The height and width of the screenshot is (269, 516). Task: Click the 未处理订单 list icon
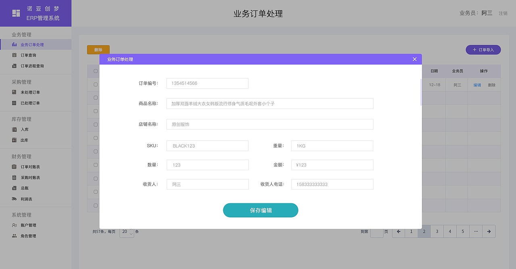[14, 92]
